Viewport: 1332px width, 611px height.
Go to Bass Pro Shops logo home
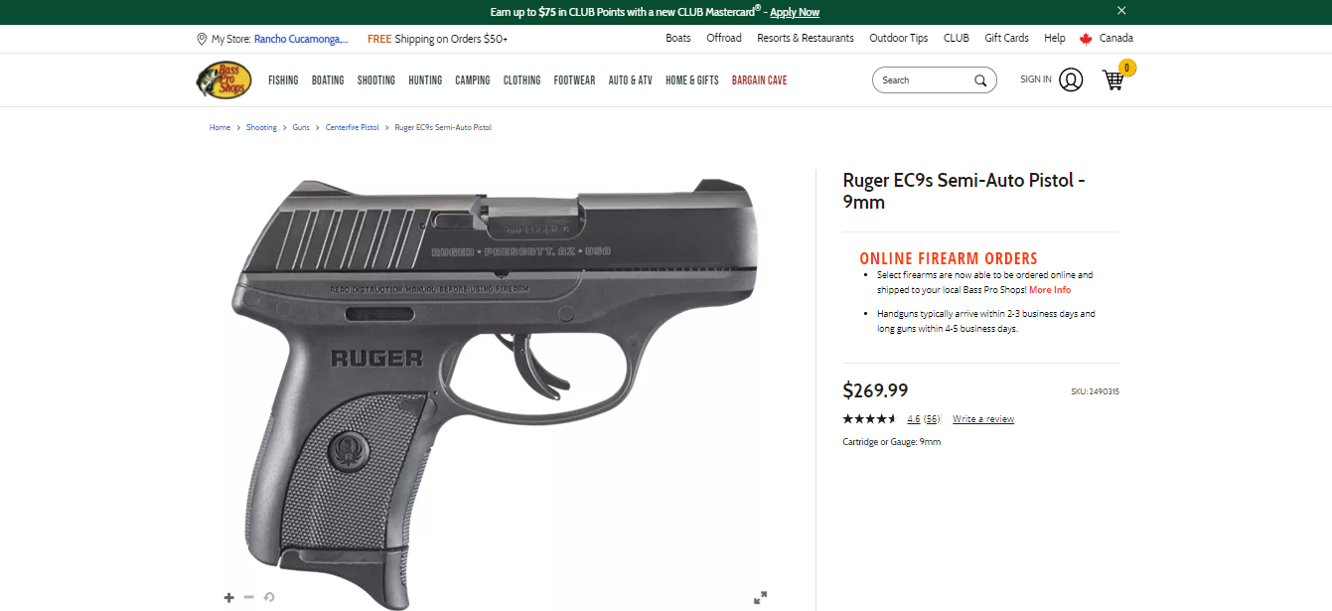[222, 79]
